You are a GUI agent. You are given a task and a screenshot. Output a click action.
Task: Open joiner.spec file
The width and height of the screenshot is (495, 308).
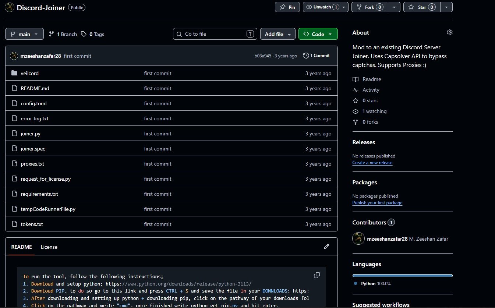point(33,149)
